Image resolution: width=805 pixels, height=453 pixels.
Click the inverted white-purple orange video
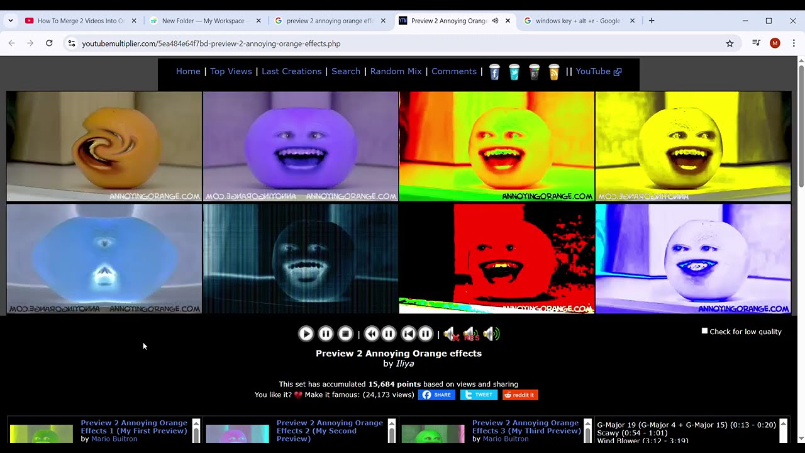point(693,259)
